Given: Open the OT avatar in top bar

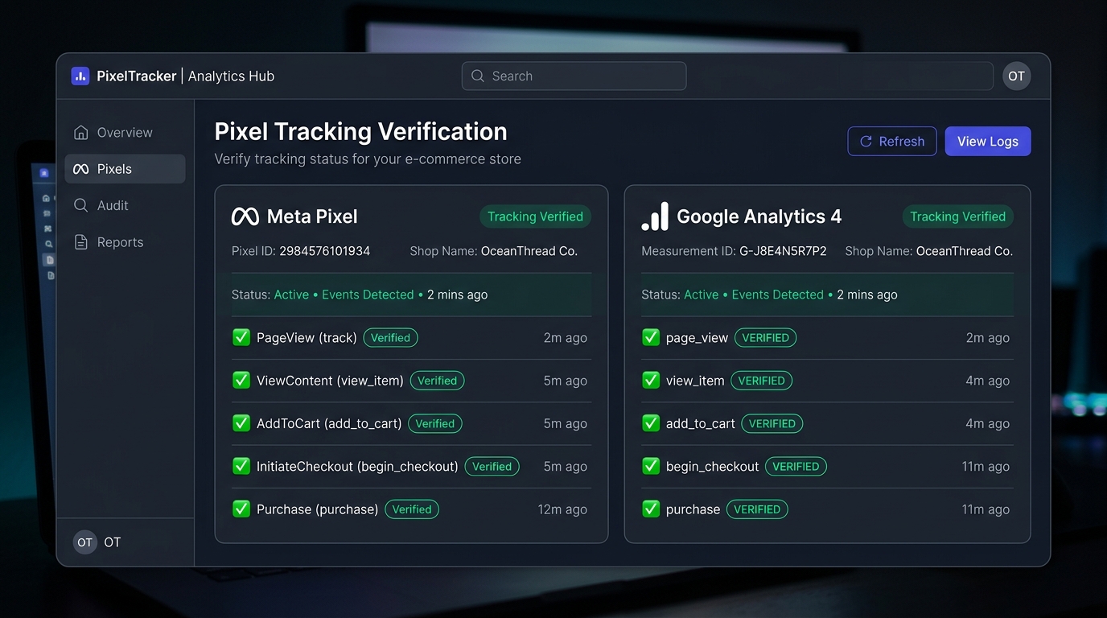Looking at the screenshot, I should click(1016, 76).
